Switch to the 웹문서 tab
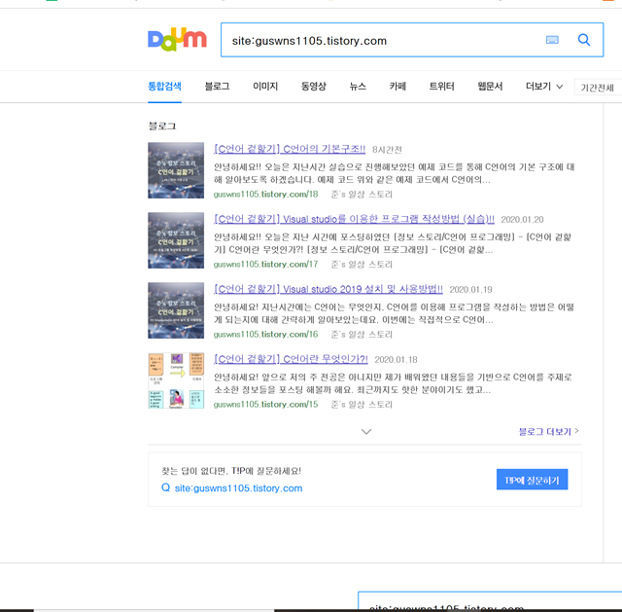 pos(490,87)
